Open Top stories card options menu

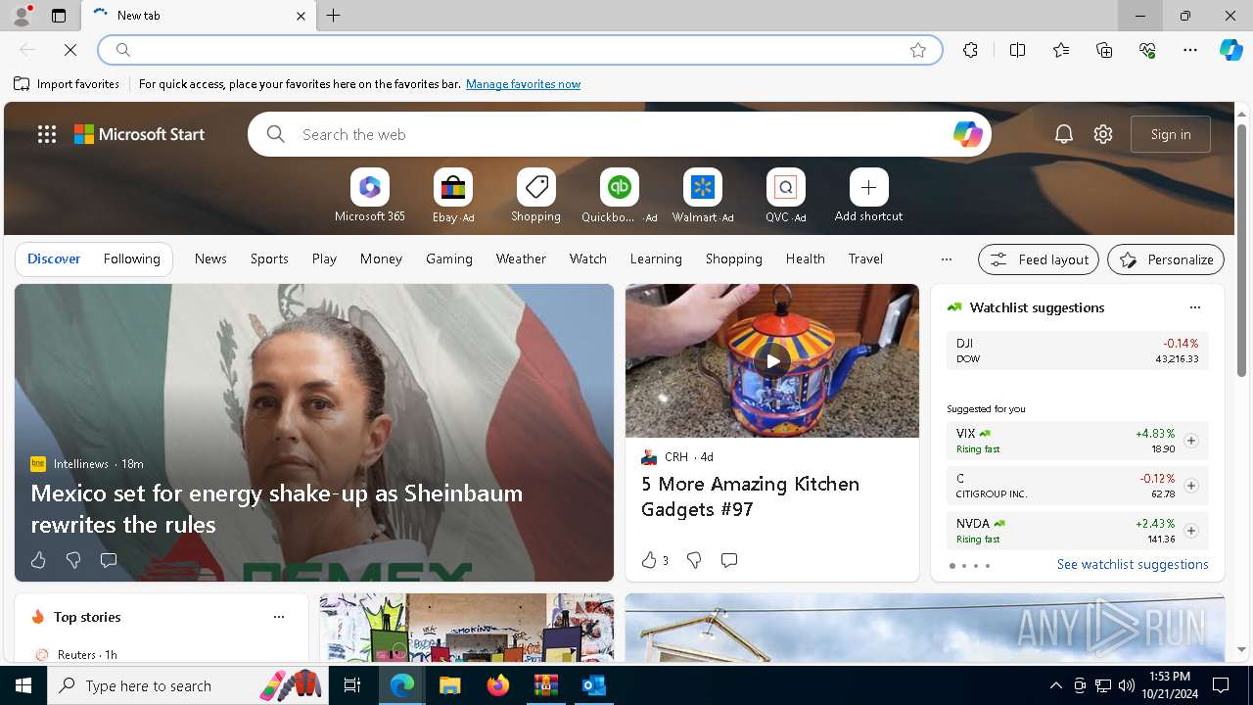279,617
